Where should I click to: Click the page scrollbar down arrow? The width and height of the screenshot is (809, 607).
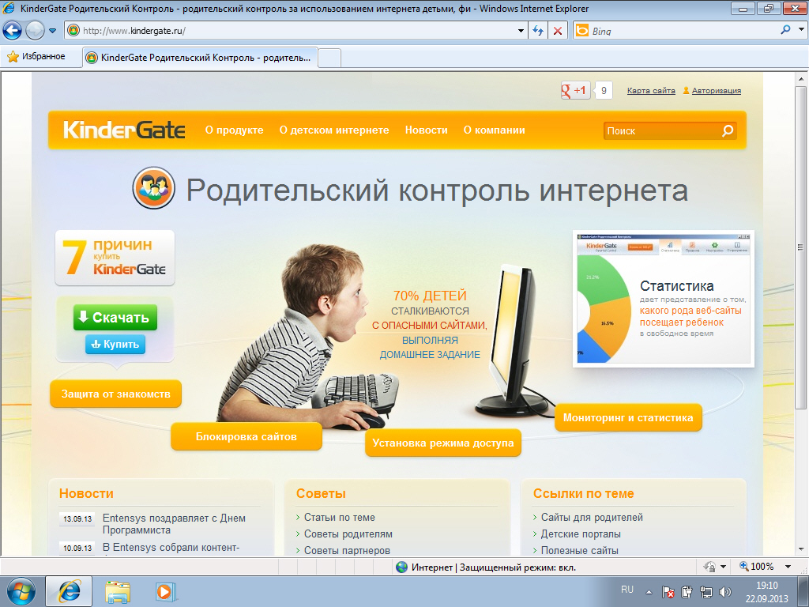point(801,549)
